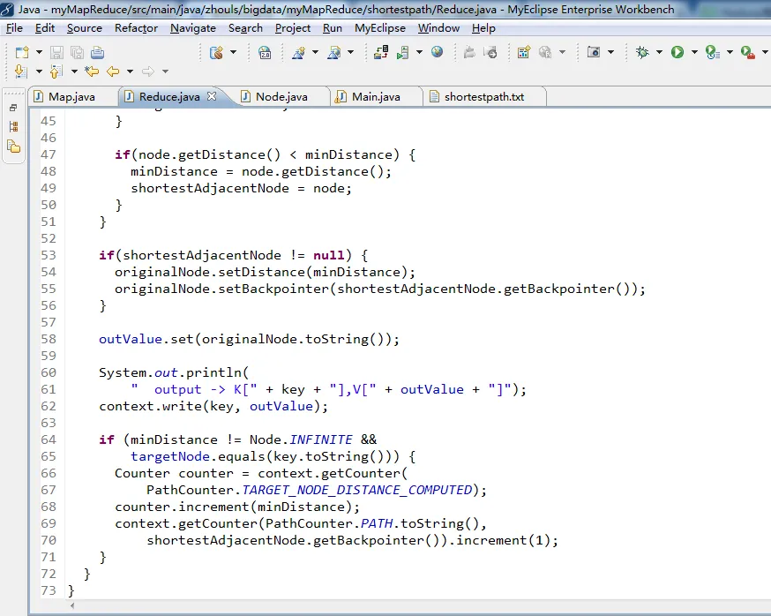771x616 pixels.
Task: Open the Edit menu
Action: point(45,28)
